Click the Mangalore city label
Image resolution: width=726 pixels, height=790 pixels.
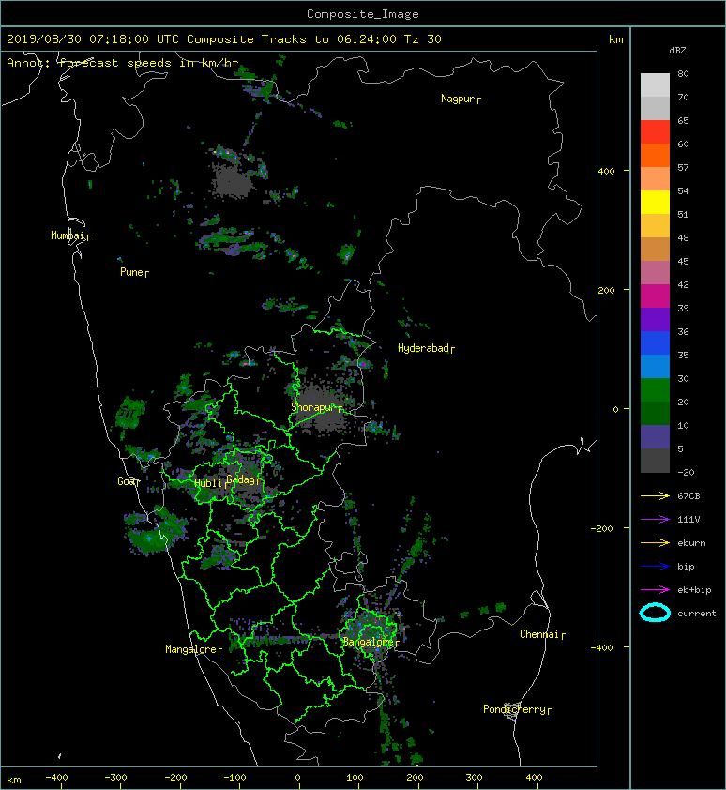(x=191, y=649)
